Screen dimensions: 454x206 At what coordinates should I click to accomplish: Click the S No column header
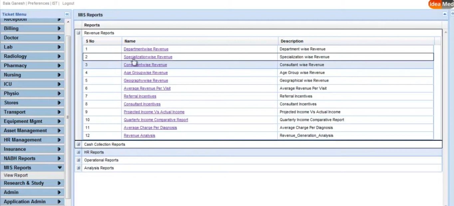click(x=102, y=41)
